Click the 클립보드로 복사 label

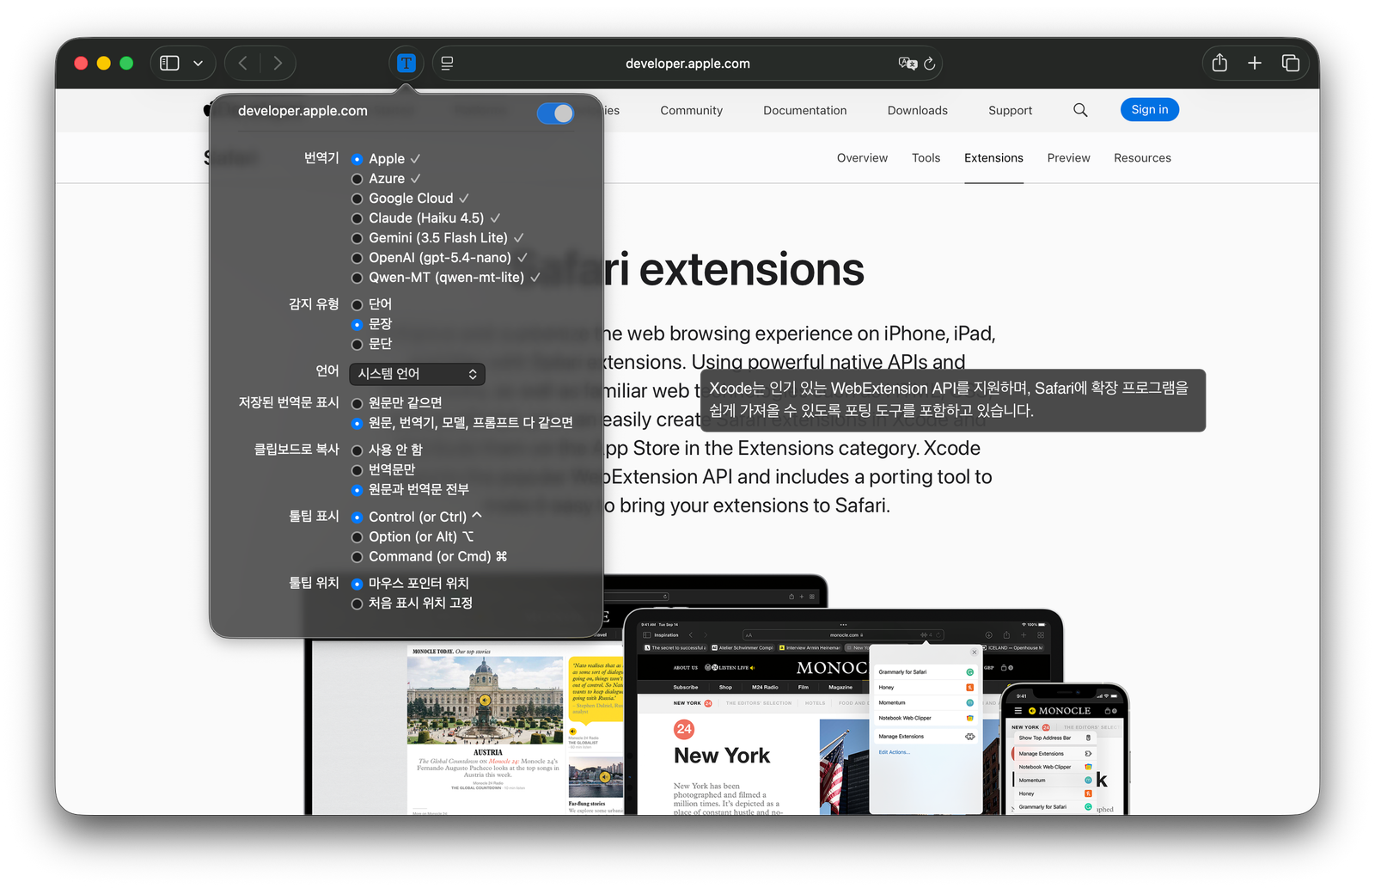[296, 450]
